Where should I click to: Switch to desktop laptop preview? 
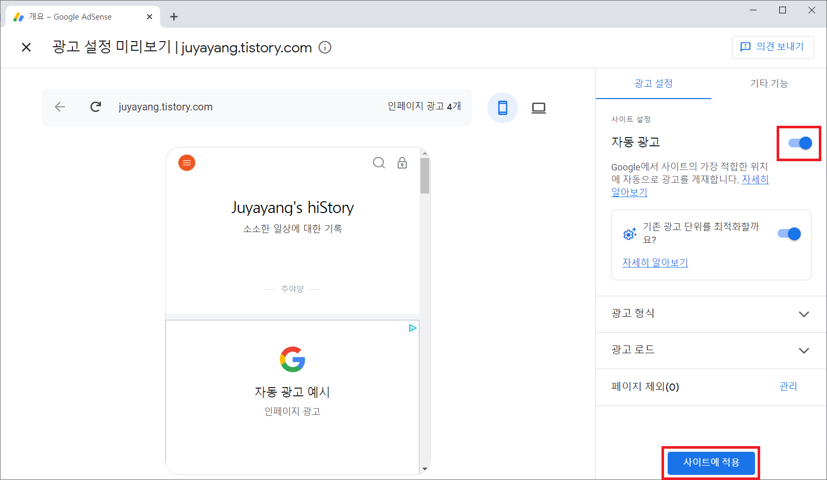539,108
